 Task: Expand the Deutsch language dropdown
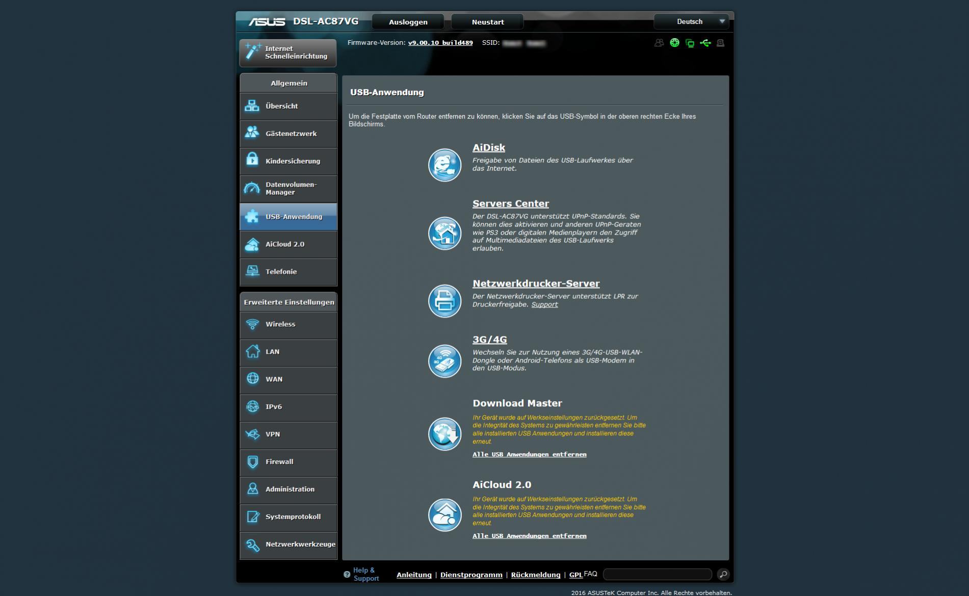(692, 21)
